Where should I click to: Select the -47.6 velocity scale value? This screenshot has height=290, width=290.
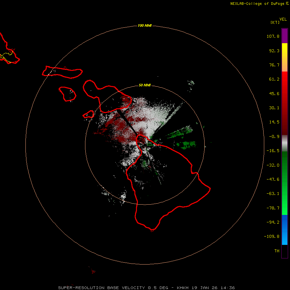[273, 179]
